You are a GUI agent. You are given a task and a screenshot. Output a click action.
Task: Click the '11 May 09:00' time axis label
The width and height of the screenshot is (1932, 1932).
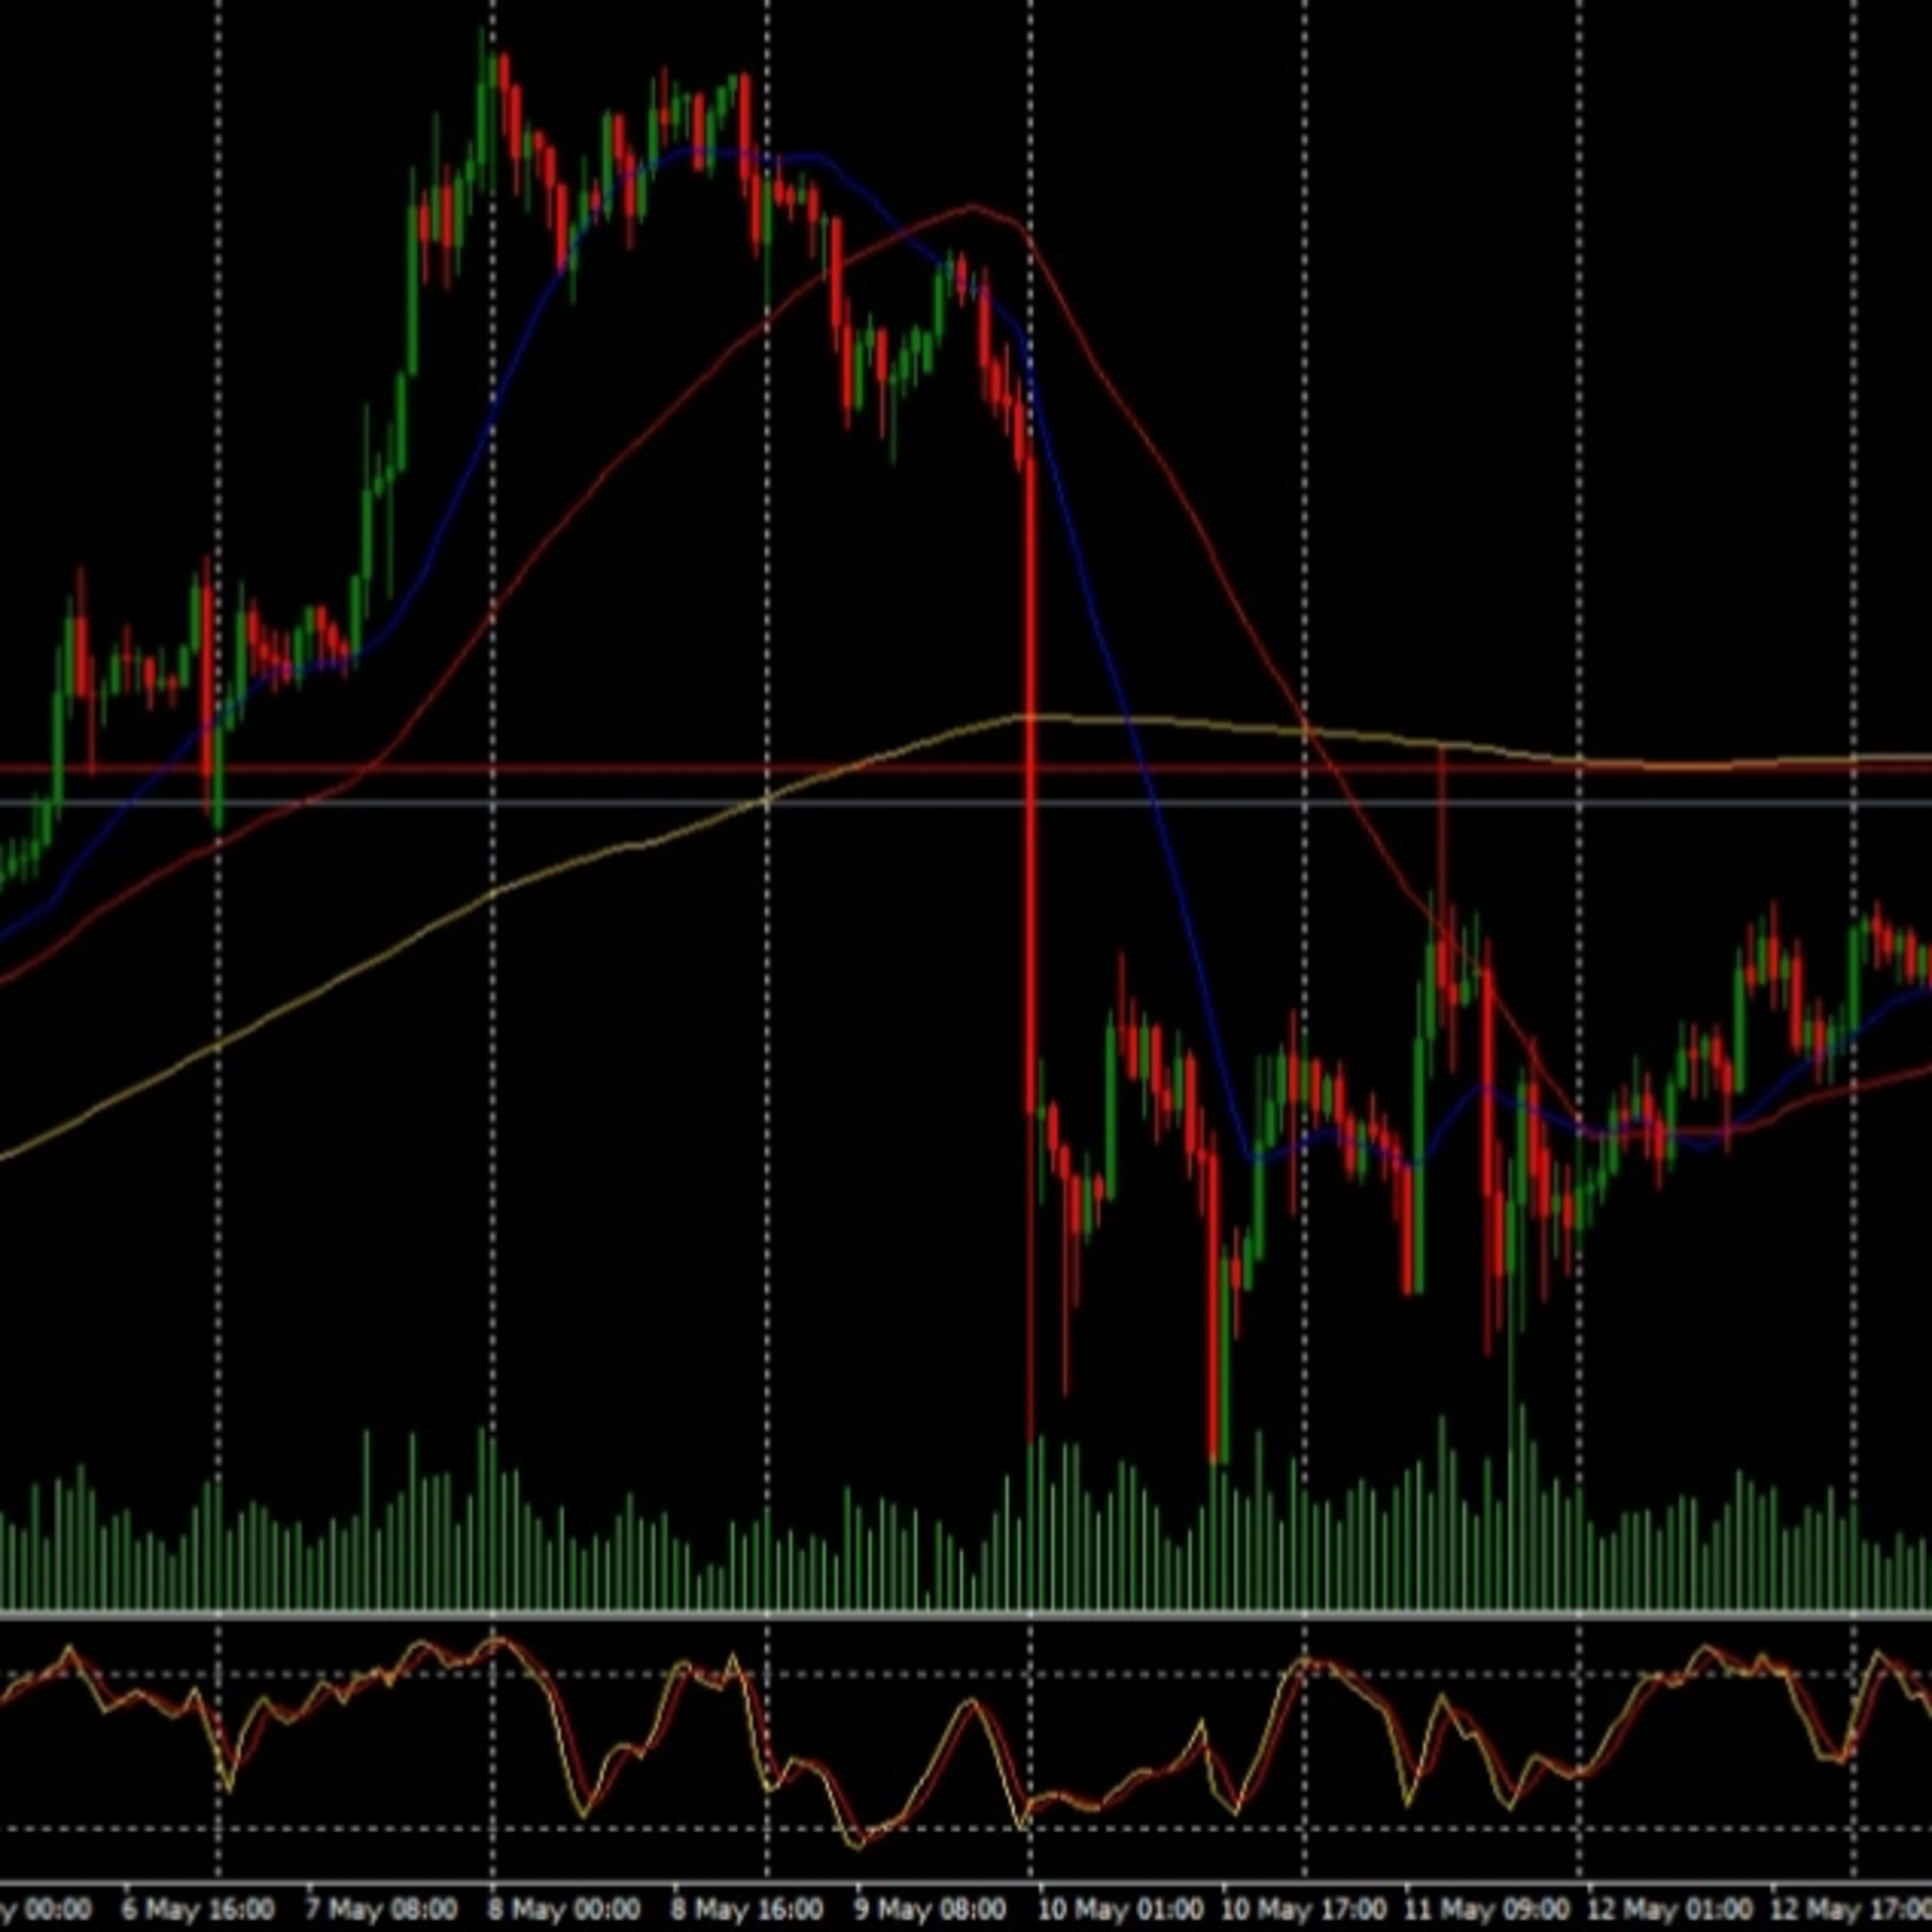[x=1487, y=1908]
